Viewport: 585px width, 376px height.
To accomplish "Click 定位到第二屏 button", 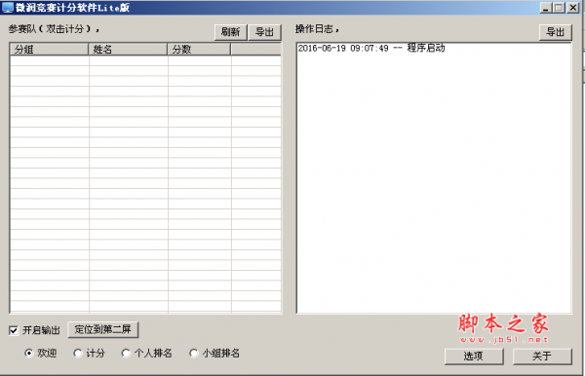I will point(103,329).
